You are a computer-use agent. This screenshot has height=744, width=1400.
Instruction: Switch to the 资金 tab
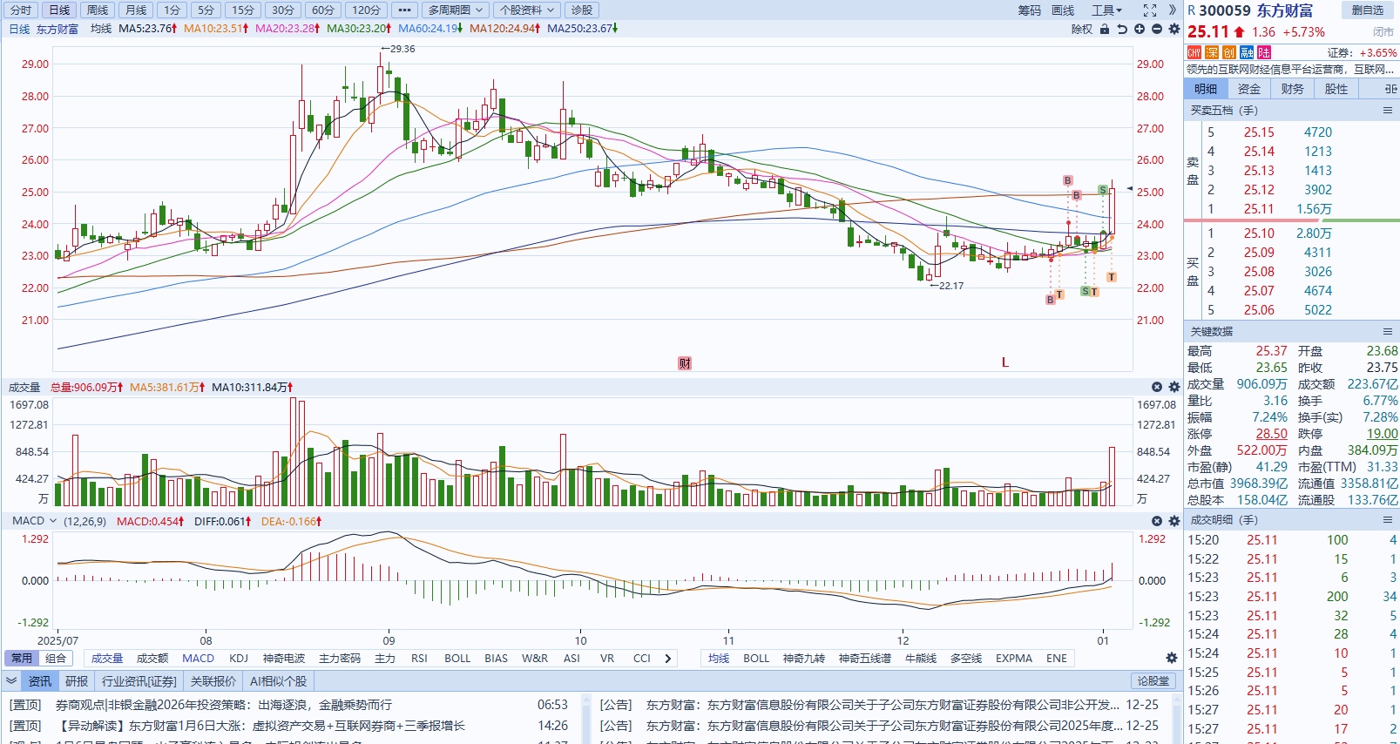(x=1249, y=89)
